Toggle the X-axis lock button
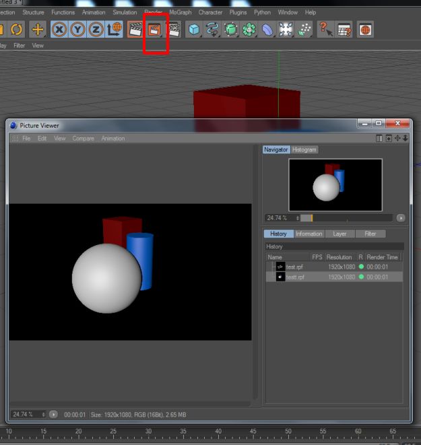Screen dimensions: 421x445 point(59,30)
